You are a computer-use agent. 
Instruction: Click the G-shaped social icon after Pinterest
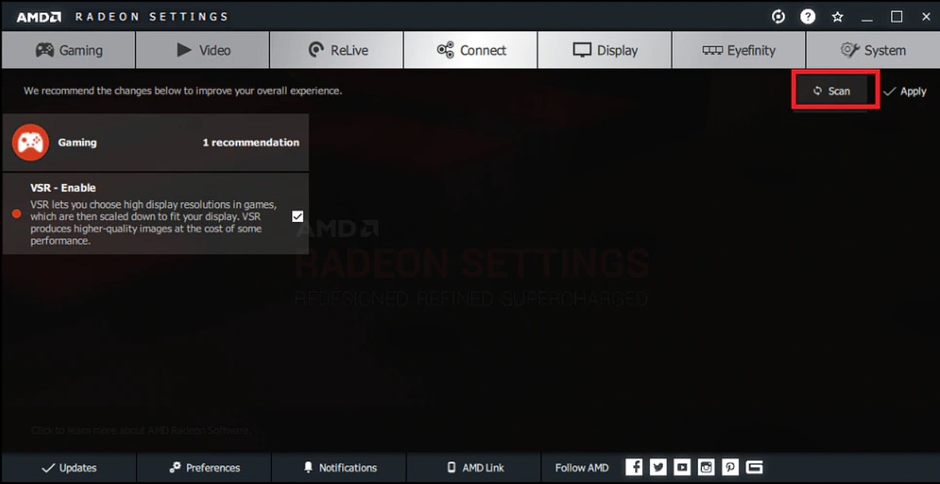[x=754, y=467]
